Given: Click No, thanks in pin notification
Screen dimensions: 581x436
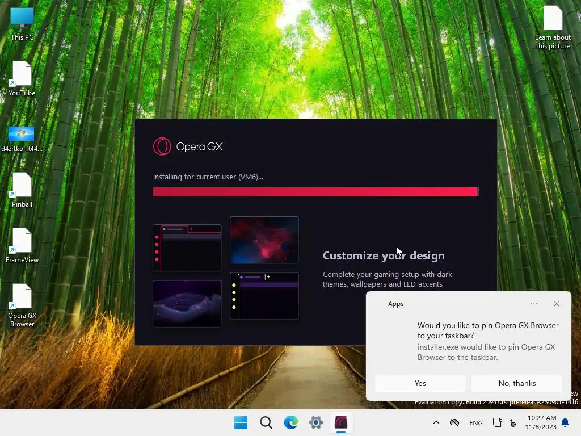Looking at the screenshot, I should pyautogui.click(x=517, y=383).
